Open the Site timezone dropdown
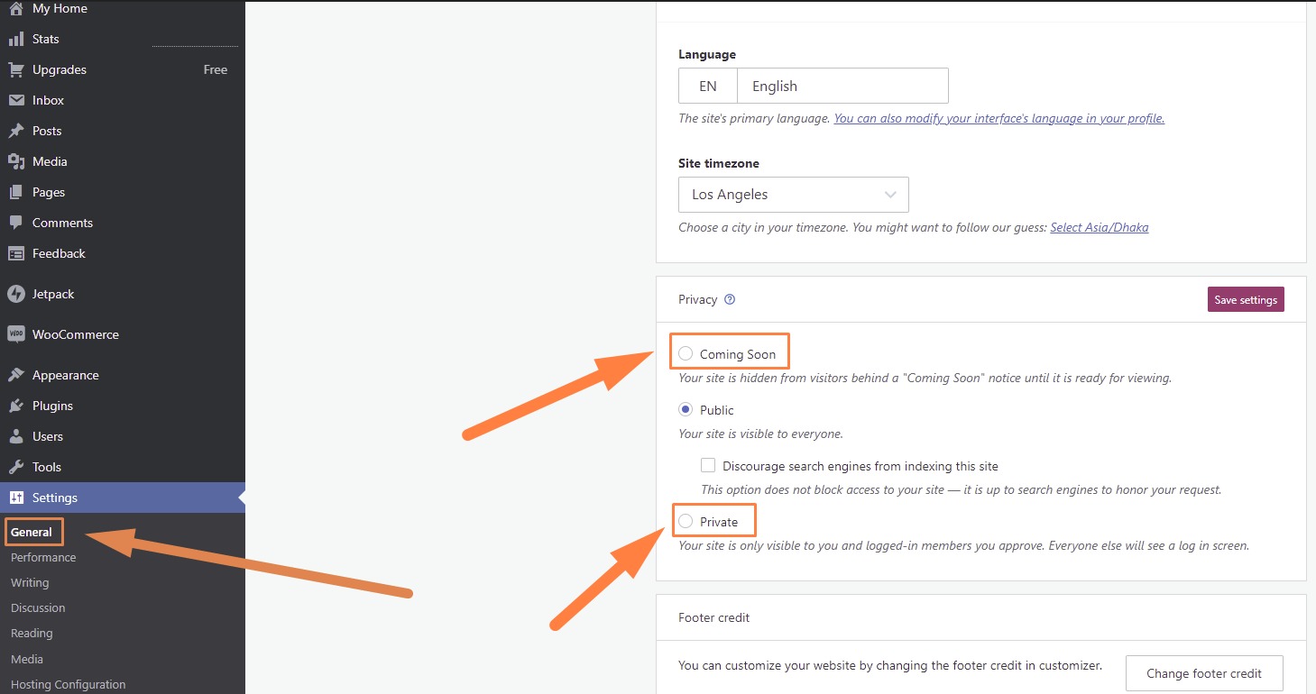This screenshot has width=1316, height=694. (x=793, y=195)
